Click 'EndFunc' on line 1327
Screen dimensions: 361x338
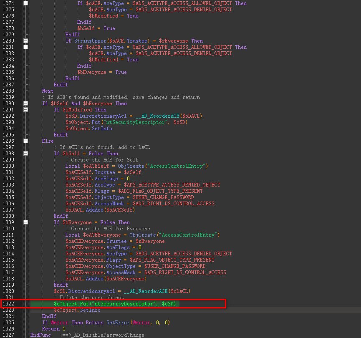pos(40,335)
